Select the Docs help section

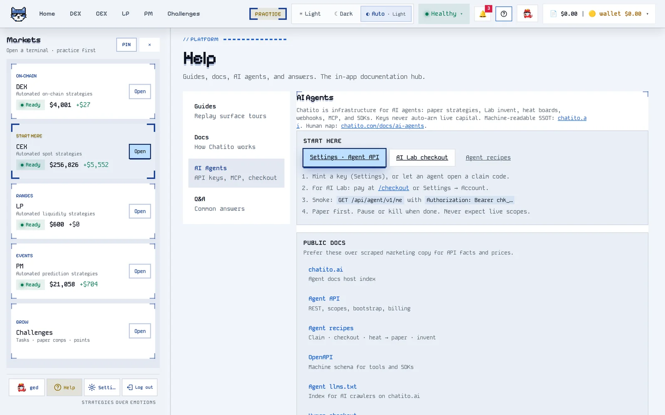[x=236, y=142]
